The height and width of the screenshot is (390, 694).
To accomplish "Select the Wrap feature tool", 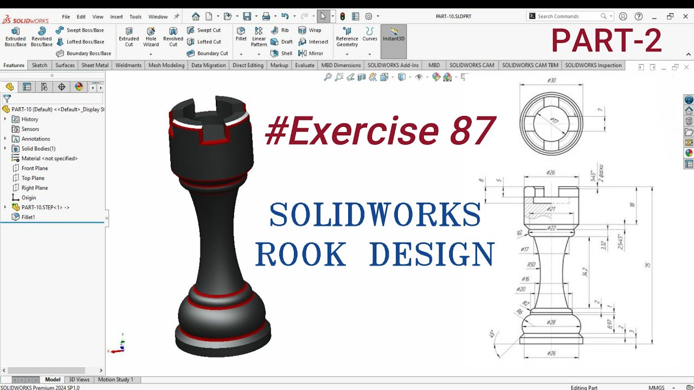I will coord(310,30).
